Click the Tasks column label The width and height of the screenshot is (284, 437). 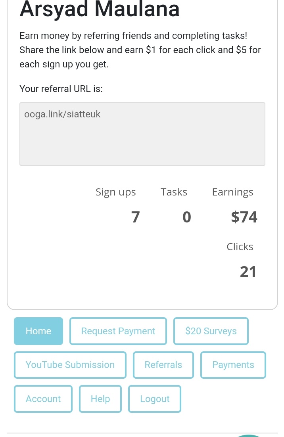click(174, 192)
